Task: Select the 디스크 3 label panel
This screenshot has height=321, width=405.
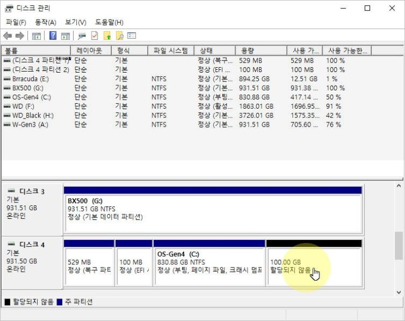Action: coord(32,210)
